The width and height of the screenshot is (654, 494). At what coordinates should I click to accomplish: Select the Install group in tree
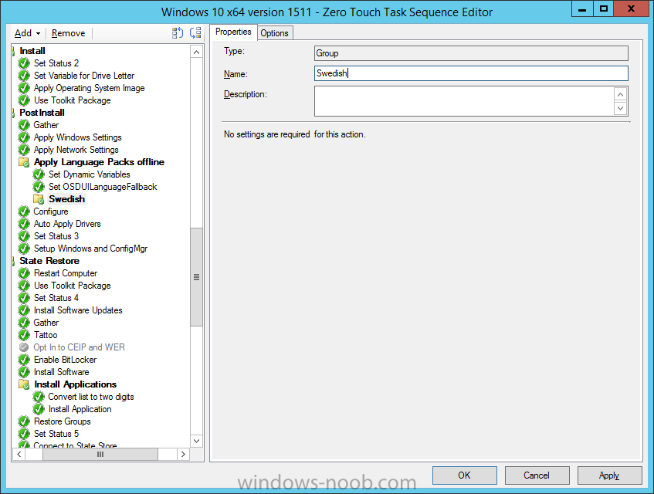click(x=32, y=51)
